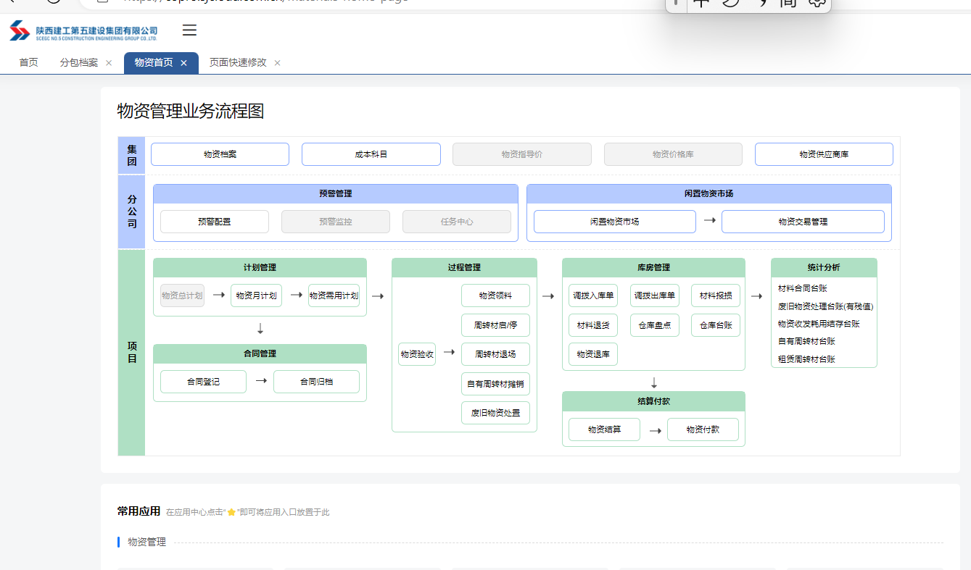Switch to the 首页 tab

click(x=29, y=63)
